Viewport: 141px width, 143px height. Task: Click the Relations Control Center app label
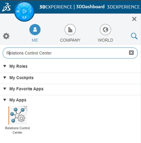point(18,130)
